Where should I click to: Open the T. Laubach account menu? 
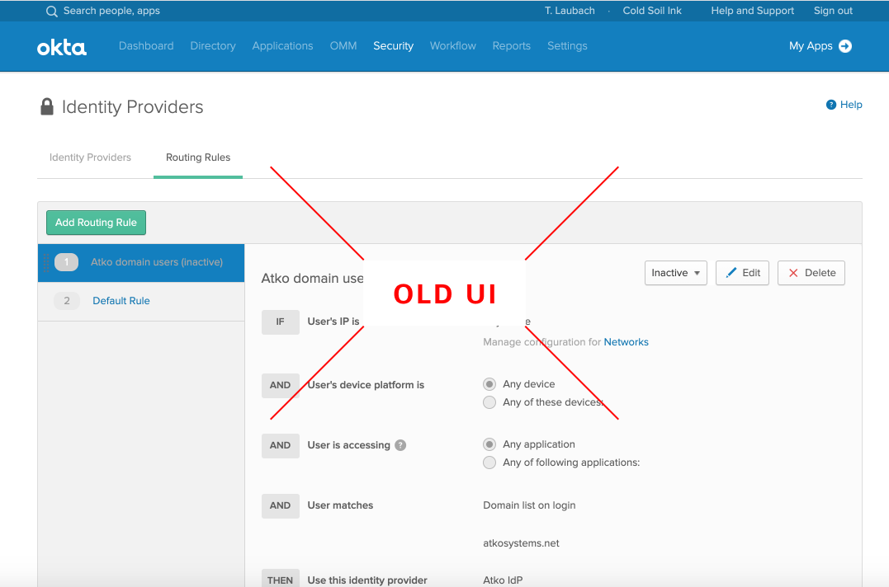pyautogui.click(x=570, y=11)
